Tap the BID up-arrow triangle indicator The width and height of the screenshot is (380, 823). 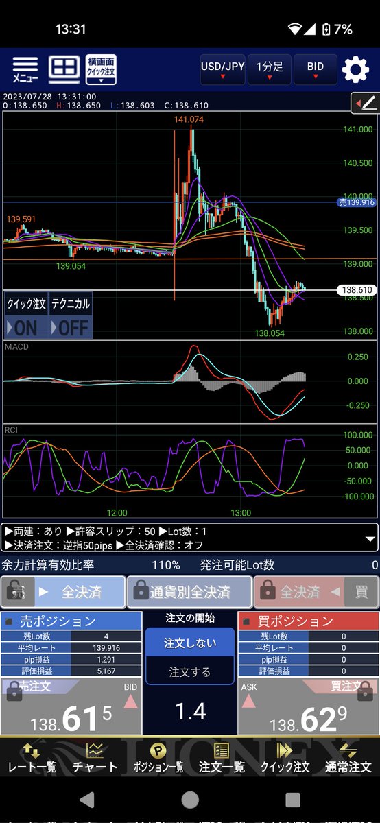pyautogui.click(x=130, y=701)
